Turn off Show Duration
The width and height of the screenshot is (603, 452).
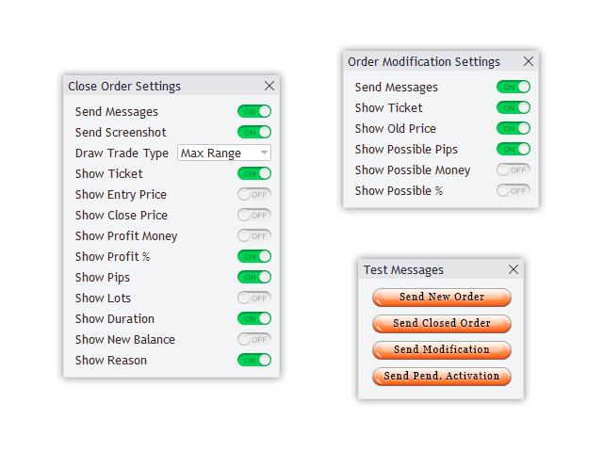254,318
